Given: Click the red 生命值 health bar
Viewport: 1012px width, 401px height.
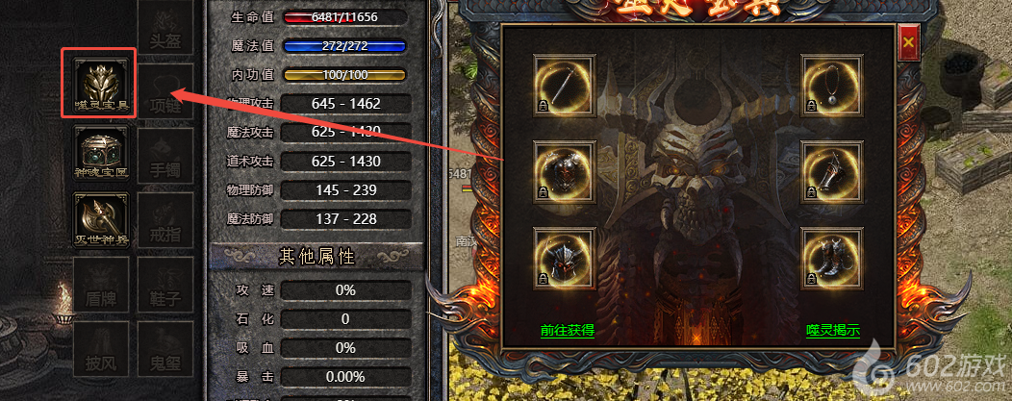Looking at the screenshot, I should click(x=344, y=17).
